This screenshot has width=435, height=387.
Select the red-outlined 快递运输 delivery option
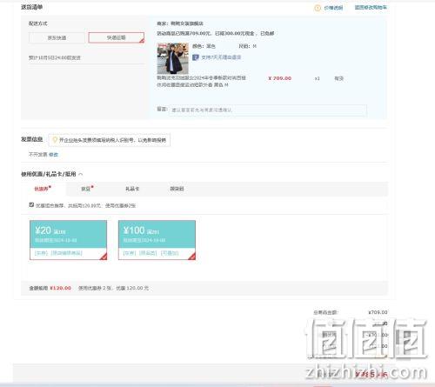tap(117, 37)
